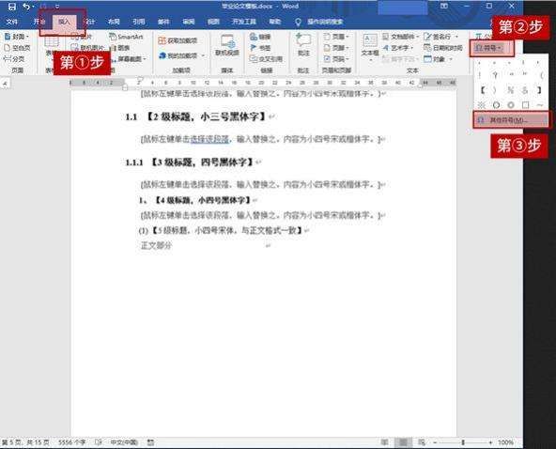Click the 【5级标题】 line in document
The image size is (556, 449).
[x=221, y=230]
